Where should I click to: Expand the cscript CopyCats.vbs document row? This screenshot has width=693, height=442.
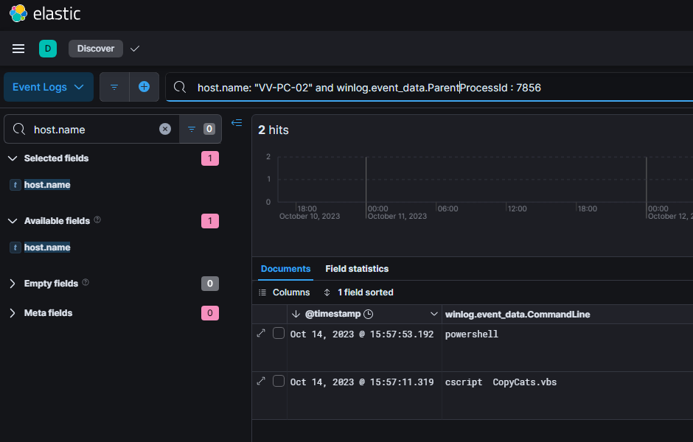pyautogui.click(x=260, y=382)
